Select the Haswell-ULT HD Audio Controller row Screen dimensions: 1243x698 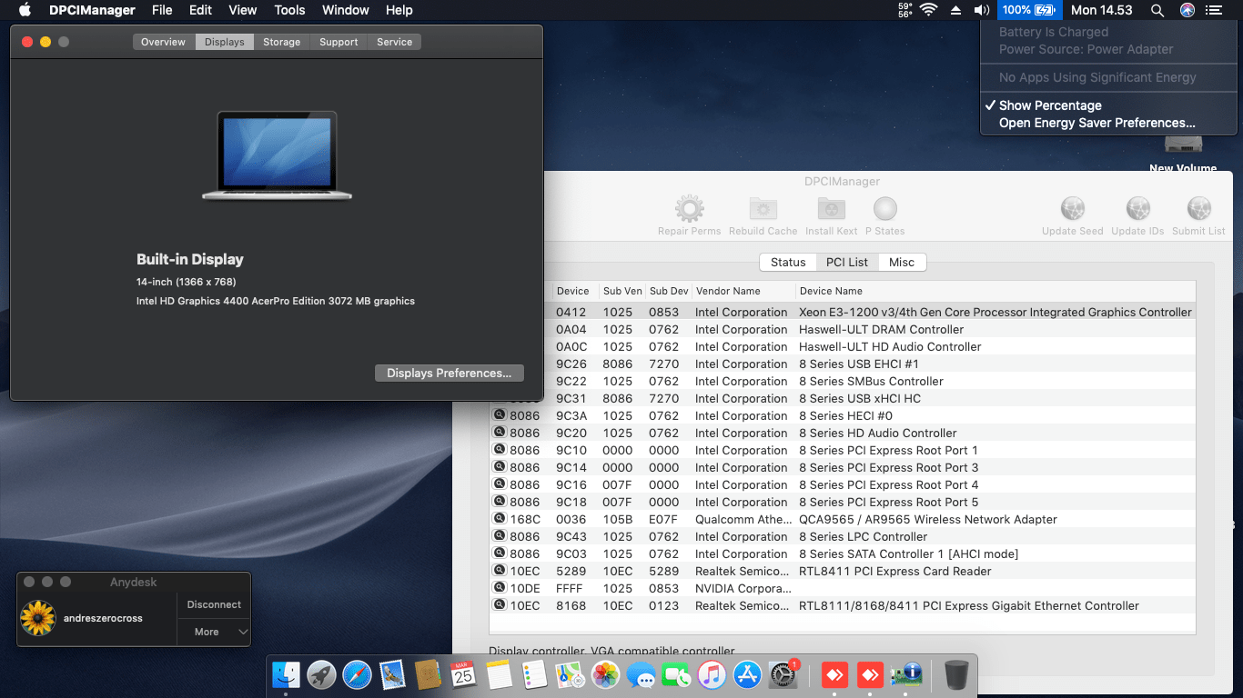(842, 346)
